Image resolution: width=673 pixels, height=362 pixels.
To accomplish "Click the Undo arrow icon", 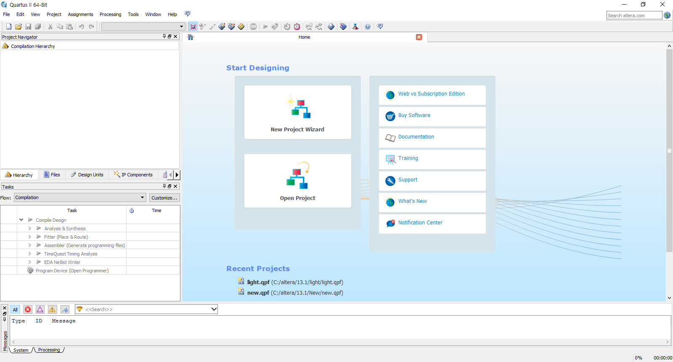I will pos(81,27).
